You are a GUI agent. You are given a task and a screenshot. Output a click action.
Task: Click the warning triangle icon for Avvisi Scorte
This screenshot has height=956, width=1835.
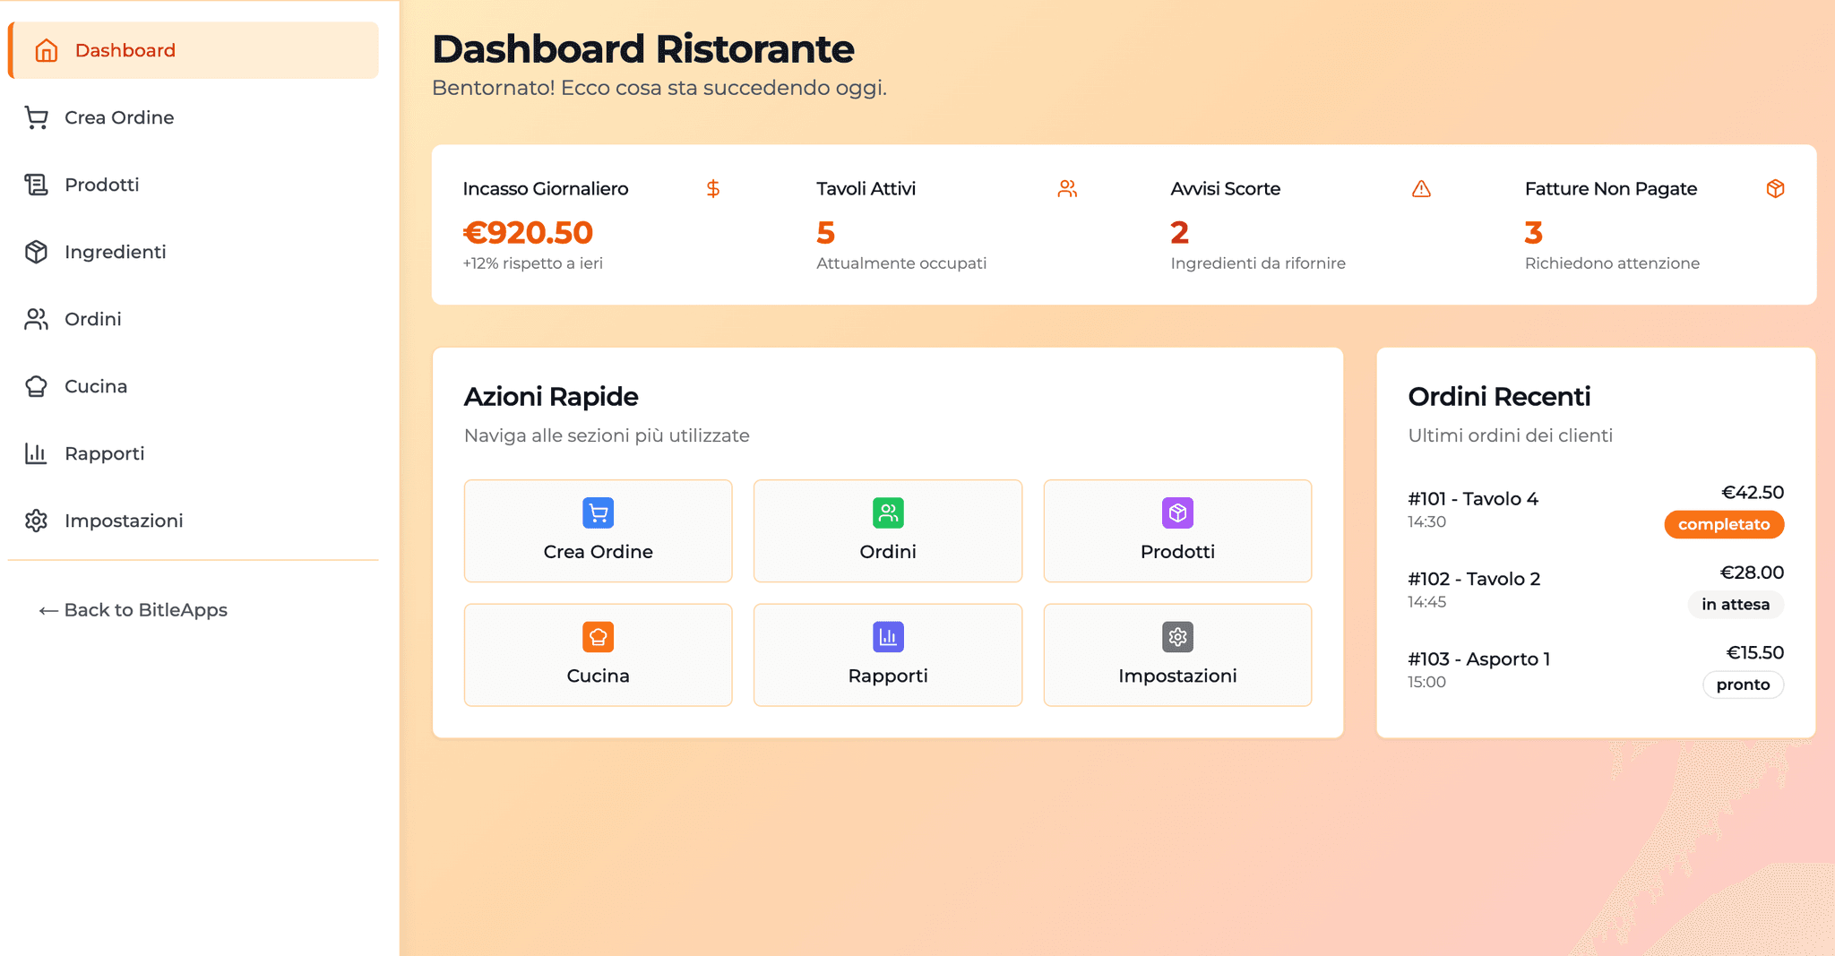pyautogui.click(x=1421, y=189)
